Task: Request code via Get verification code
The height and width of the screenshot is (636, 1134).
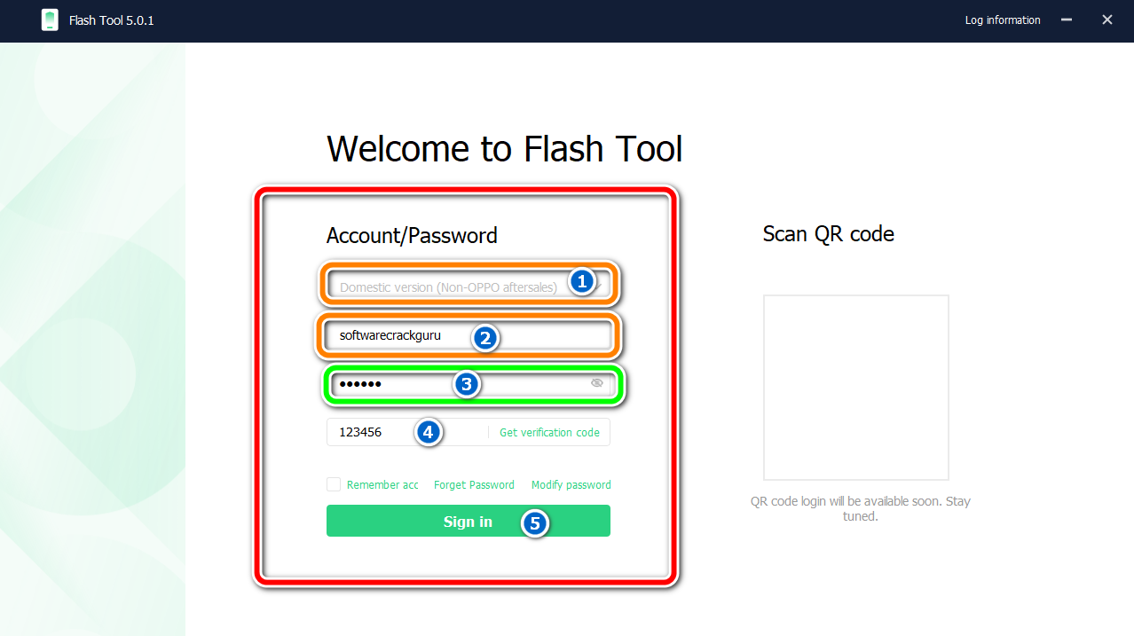Action: point(549,432)
